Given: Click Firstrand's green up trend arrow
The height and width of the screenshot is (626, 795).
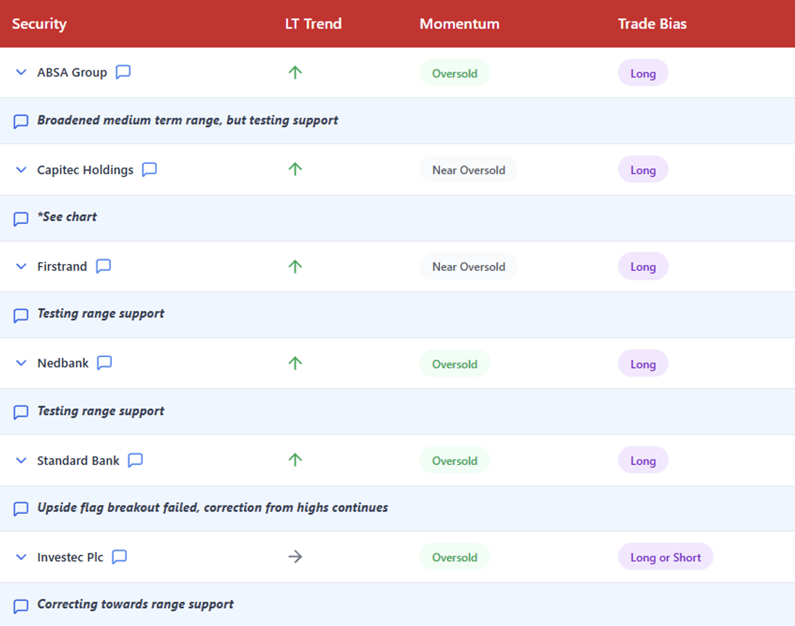Looking at the screenshot, I should pos(295,266).
